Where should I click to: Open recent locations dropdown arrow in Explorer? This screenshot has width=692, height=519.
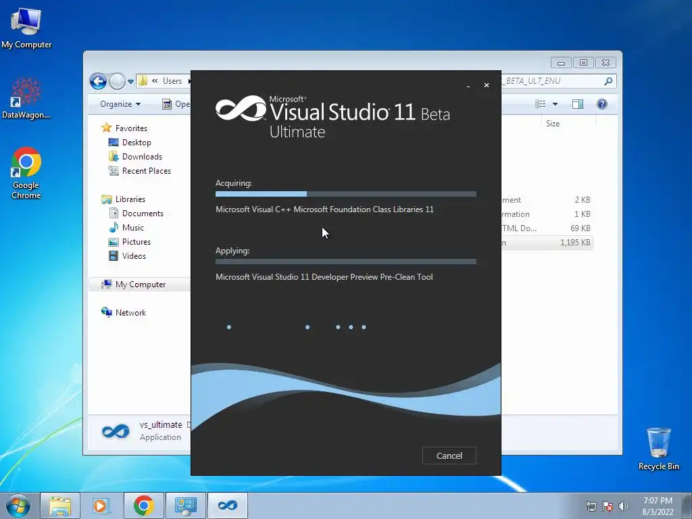130,82
